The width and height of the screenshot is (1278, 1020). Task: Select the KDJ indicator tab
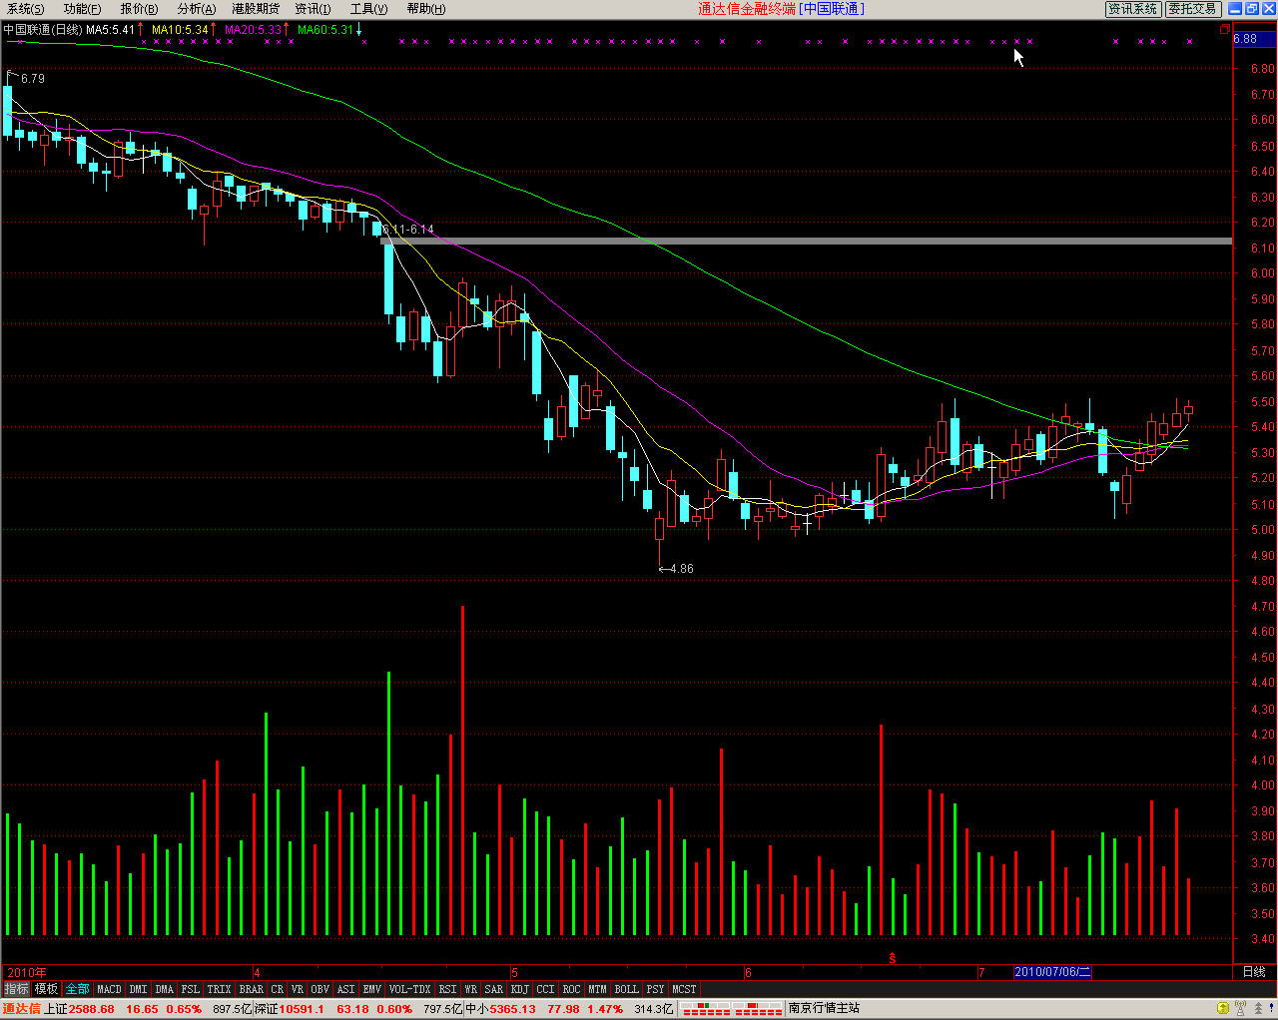[x=520, y=989]
